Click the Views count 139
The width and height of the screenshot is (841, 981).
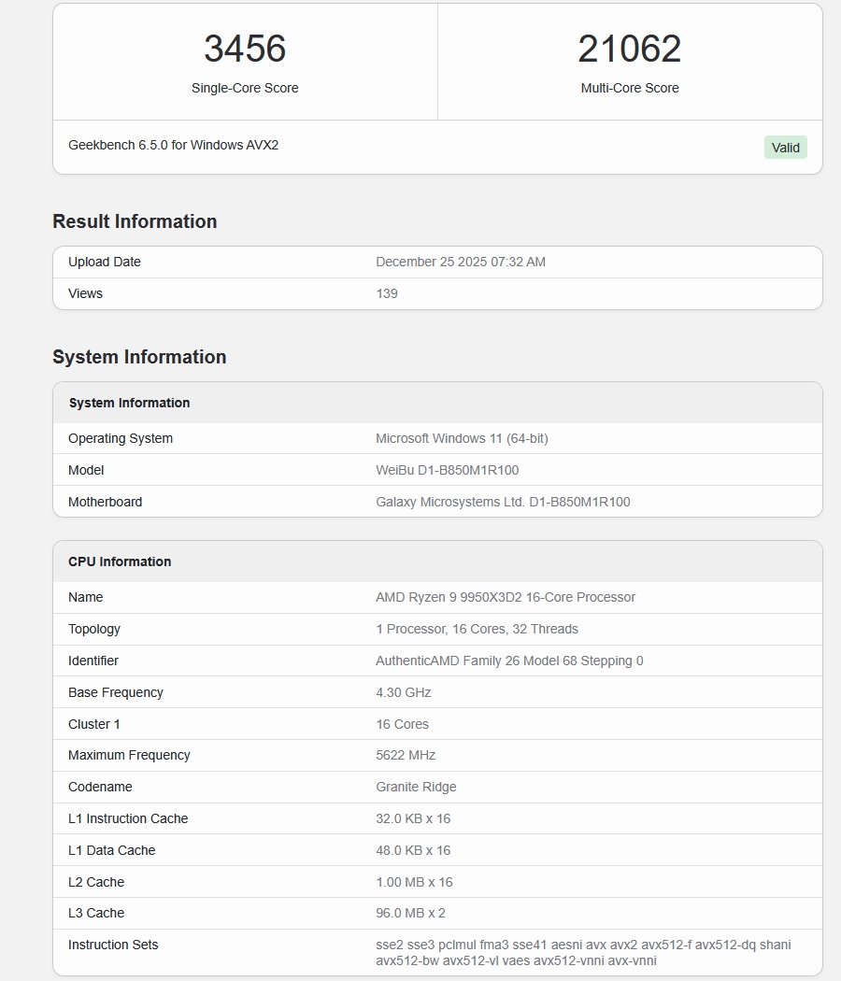(x=387, y=293)
